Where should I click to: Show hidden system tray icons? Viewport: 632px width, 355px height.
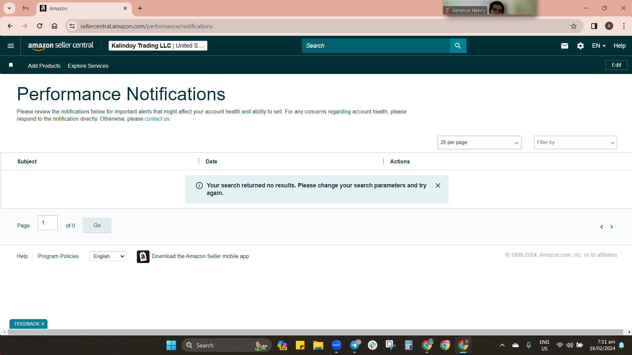click(x=502, y=345)
